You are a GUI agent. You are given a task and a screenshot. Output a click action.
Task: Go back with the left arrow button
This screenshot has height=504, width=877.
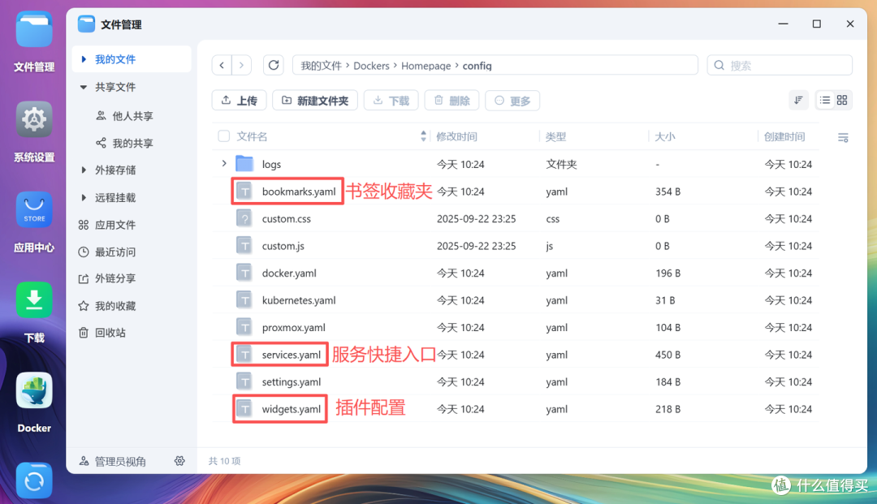pos(222,66)
